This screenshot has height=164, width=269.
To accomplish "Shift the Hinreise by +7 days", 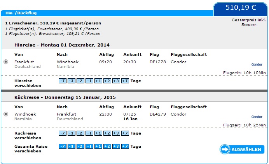I will [x=125, y=81].
